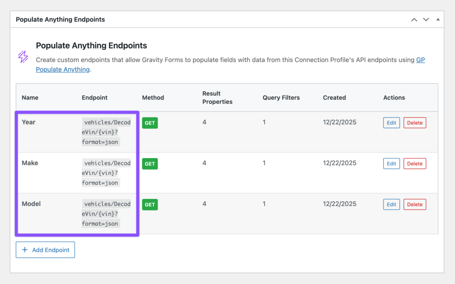The height and width of the screenshot is (284, 455).
Task: Click the purple zap icon beside the heading
Action: (23, 56)
